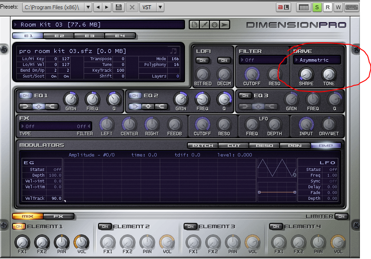
Task: Click the Polyphony value 16 field
Action: pyautogui.click(x=173, y=65)
